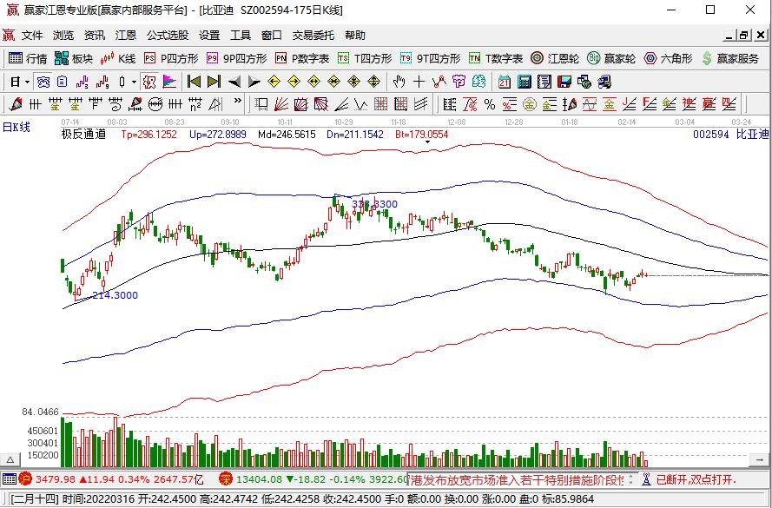Switch to K线 chart view
This screenshot has height=508, width=772.
pyautogui.click(x=118, y=58)
